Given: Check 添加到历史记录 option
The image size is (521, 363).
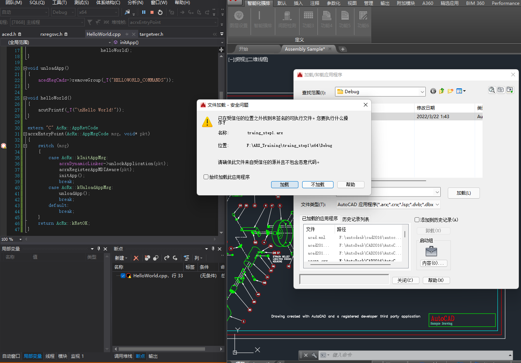Looking at the screenshot, I should click(417, 220).
